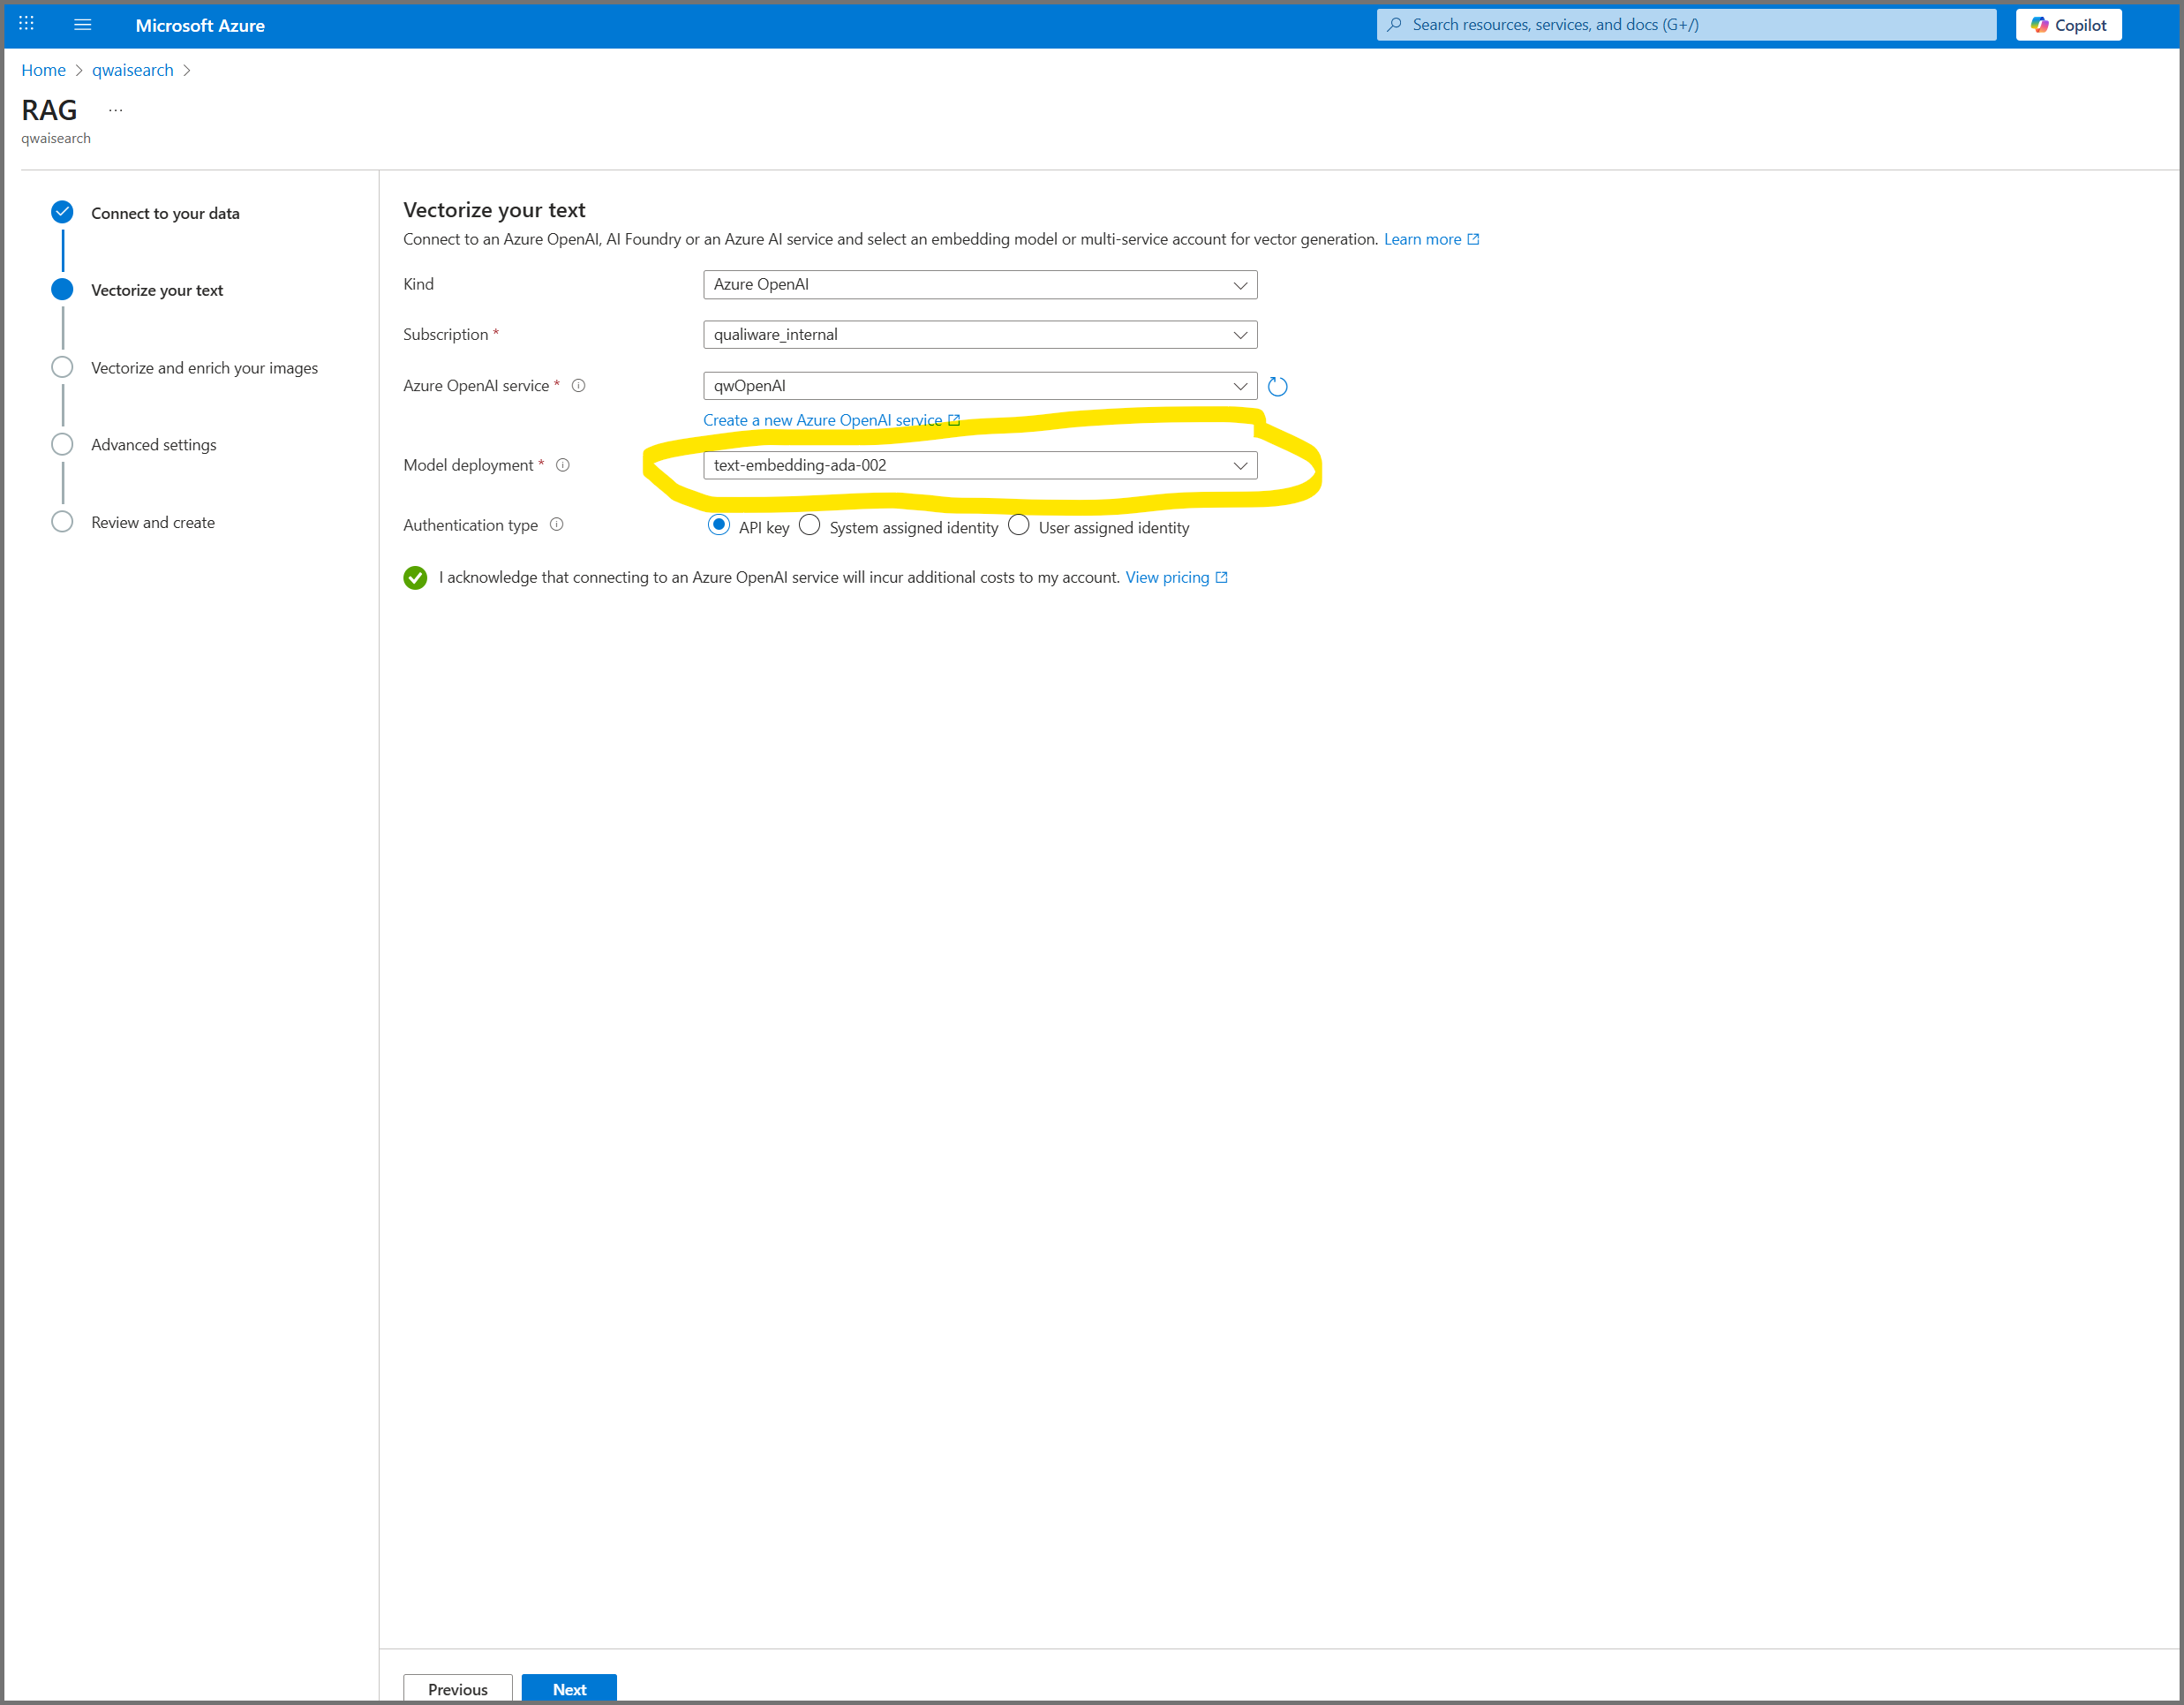Open the Model deployment dropdown
The height and width of the screenshot is (1705, 2184).
click(x=979, y=465)
